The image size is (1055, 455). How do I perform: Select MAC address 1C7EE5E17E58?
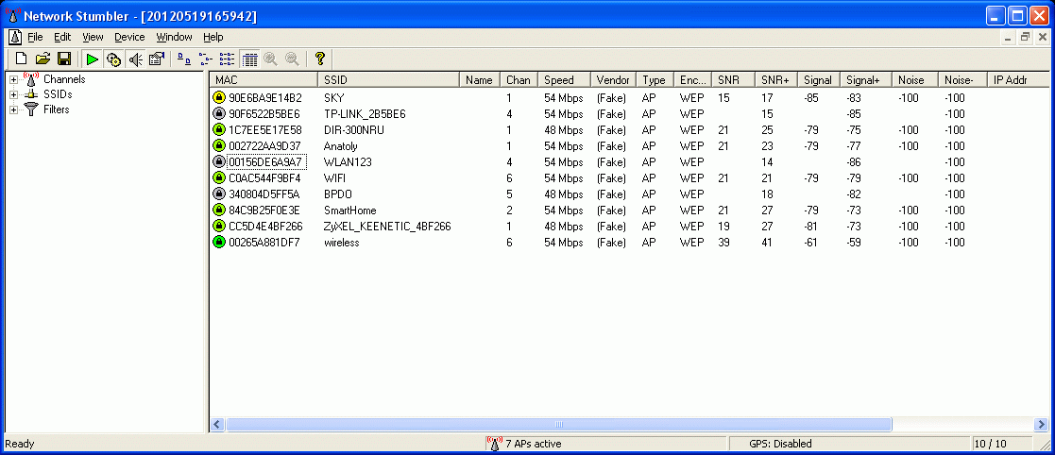point(265,129)
